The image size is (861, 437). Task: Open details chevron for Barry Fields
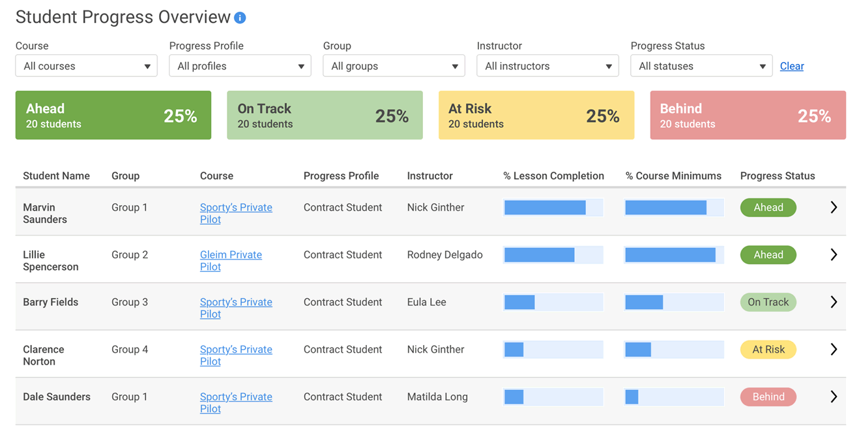coord(834,302)
